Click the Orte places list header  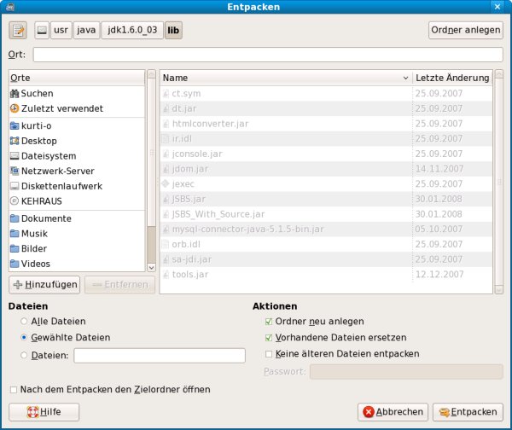tap(77, 78)
